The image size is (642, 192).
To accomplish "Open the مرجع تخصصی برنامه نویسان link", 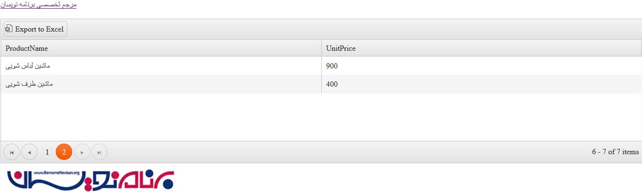I will [38, 5].
